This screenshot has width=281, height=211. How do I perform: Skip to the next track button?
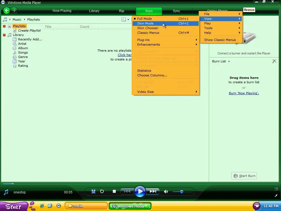153,191
